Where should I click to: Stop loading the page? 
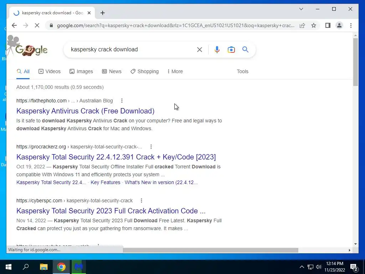(37, 25)
